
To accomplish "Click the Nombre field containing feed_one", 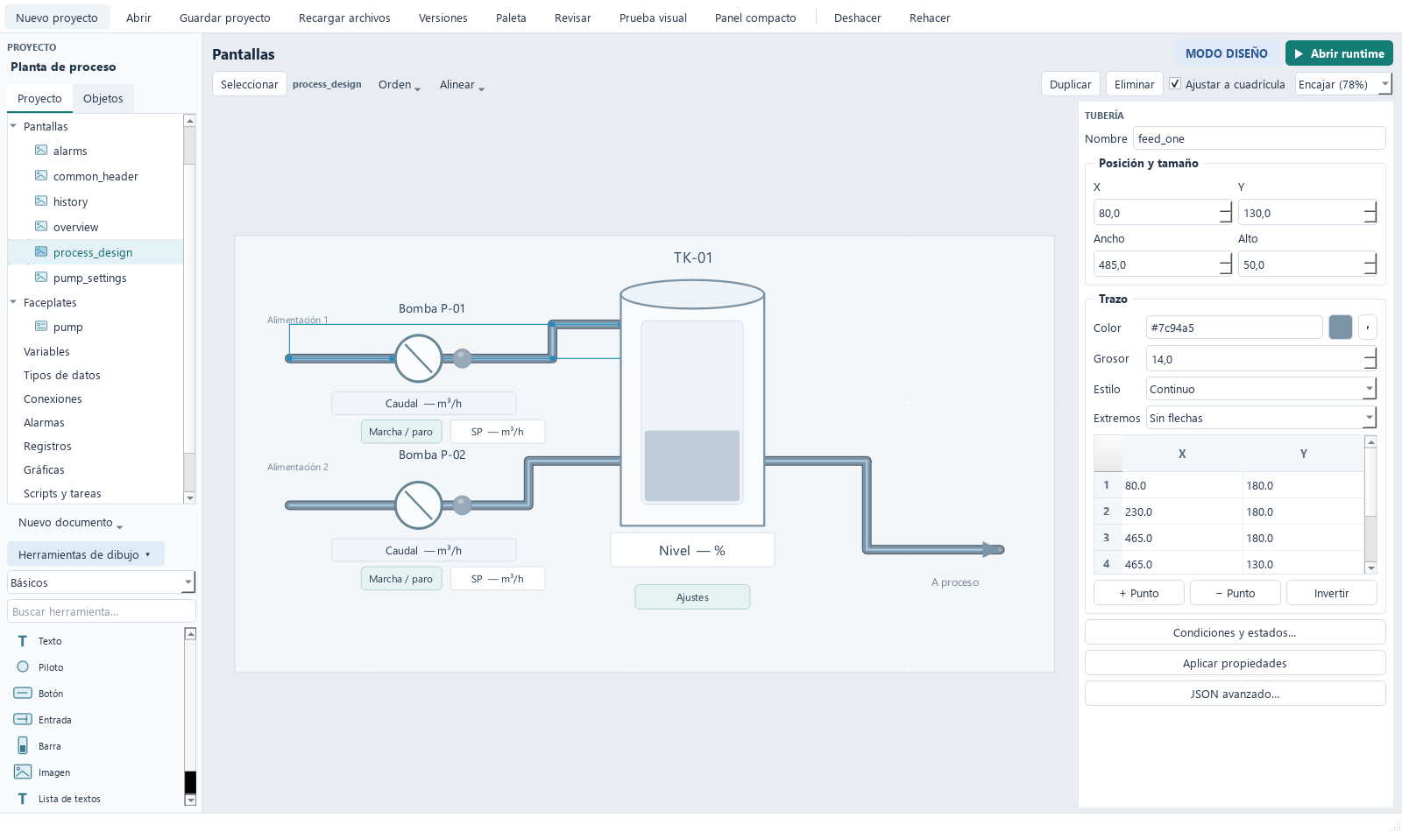I will click(x=1259, y=138).
